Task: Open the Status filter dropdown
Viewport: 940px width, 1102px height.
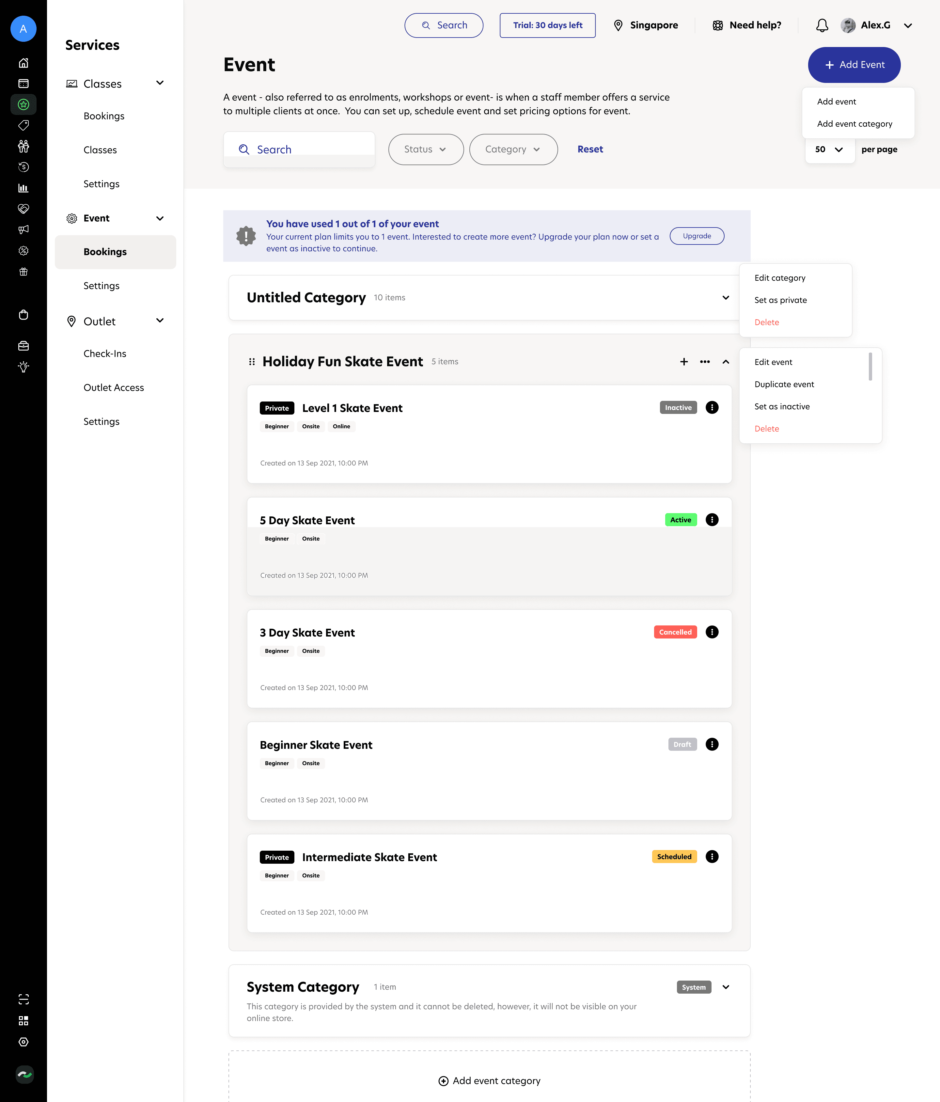Action: tap(425, 150)
